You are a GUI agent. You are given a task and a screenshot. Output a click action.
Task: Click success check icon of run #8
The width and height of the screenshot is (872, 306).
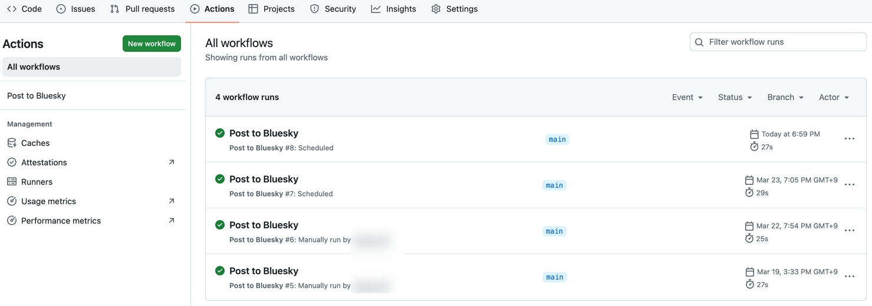click(x=220, y=133)
